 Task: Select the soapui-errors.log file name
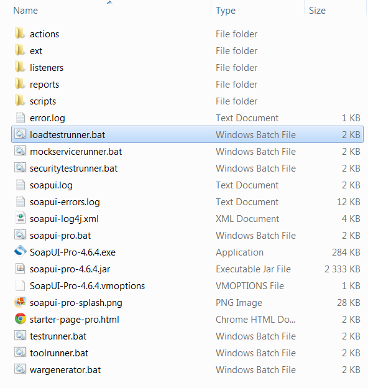point(65,202)
